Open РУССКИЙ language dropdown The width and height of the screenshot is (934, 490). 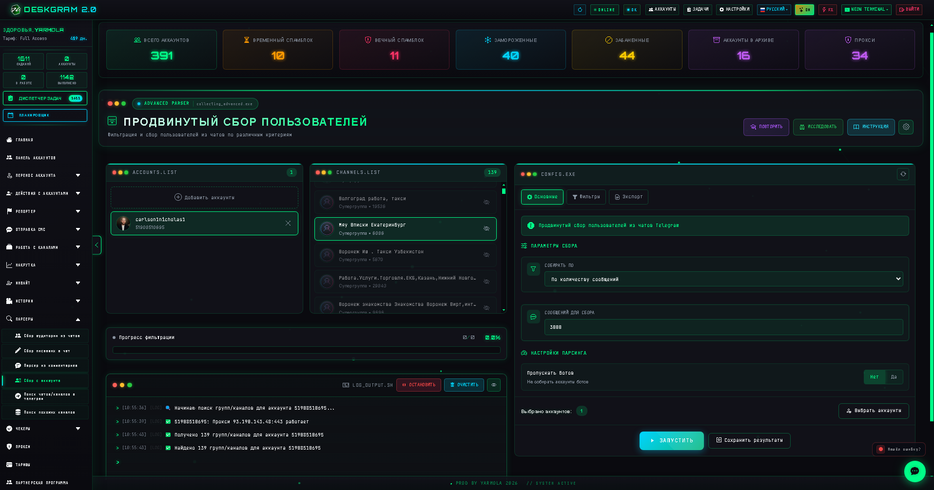(x=774, y=10)
